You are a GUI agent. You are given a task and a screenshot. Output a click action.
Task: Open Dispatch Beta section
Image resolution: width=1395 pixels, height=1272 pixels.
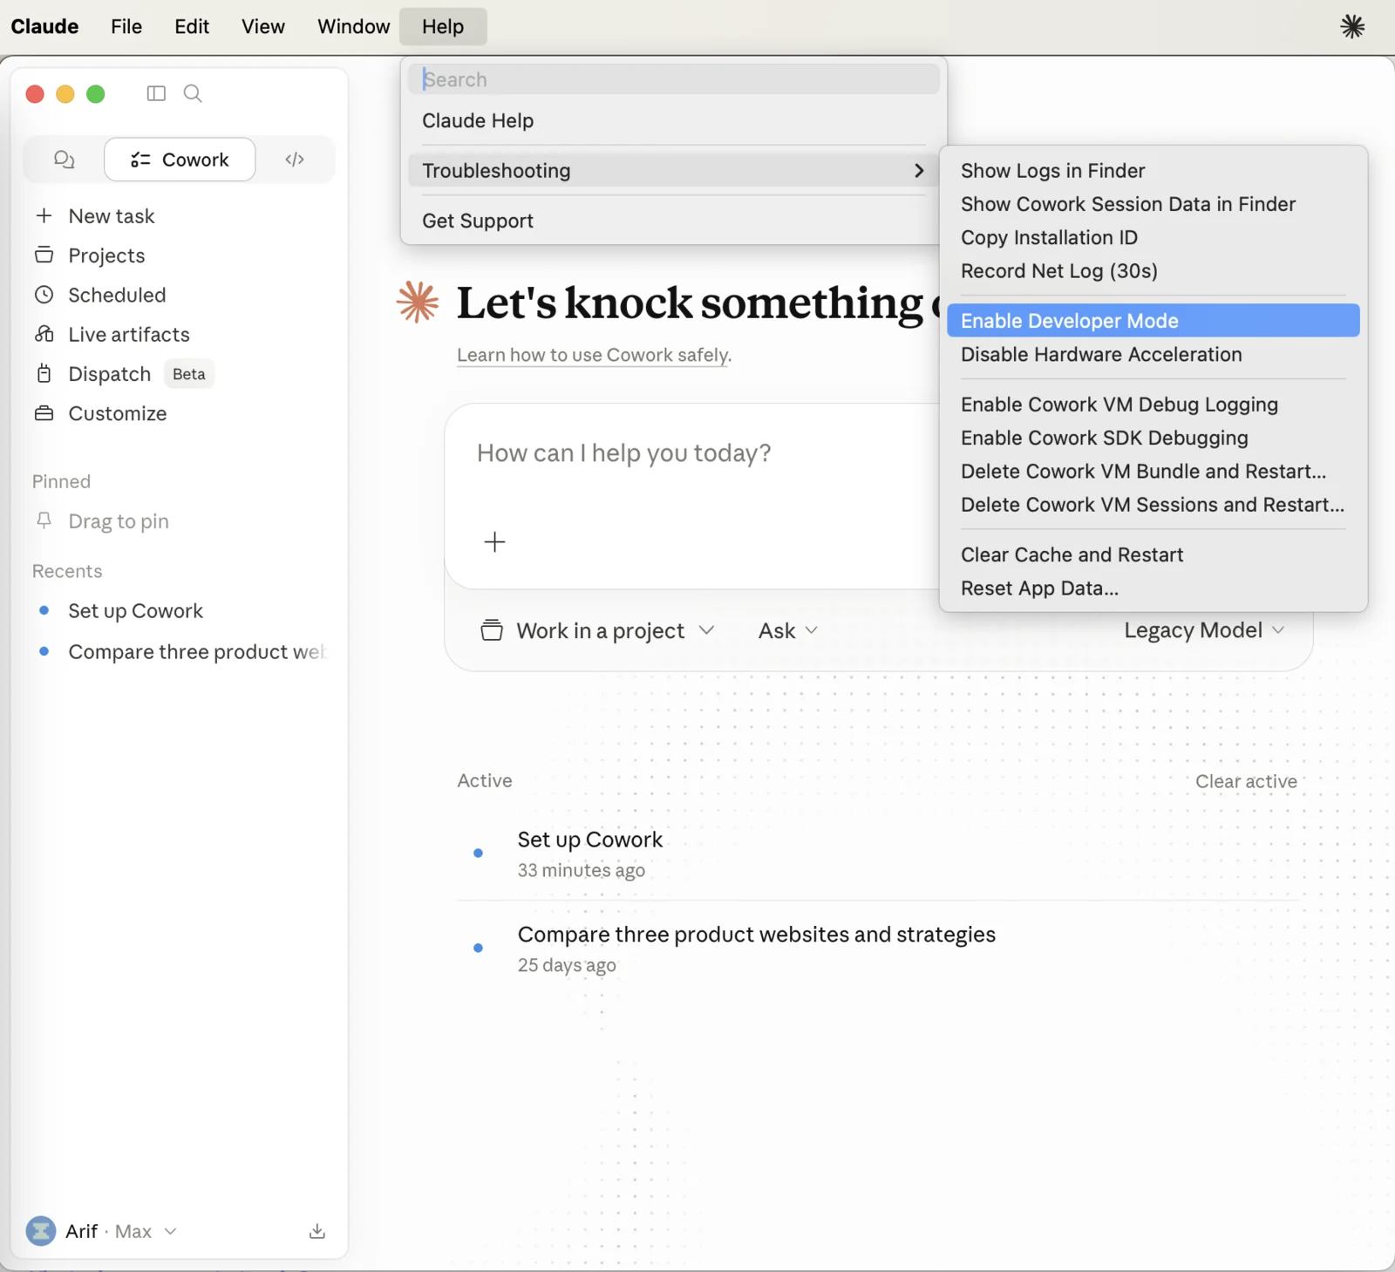click(124, 374)
